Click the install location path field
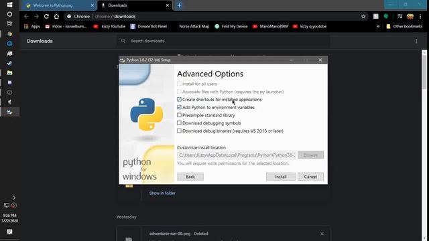The image size is (429, 241). pyautogui.click(x=236, y=155)
